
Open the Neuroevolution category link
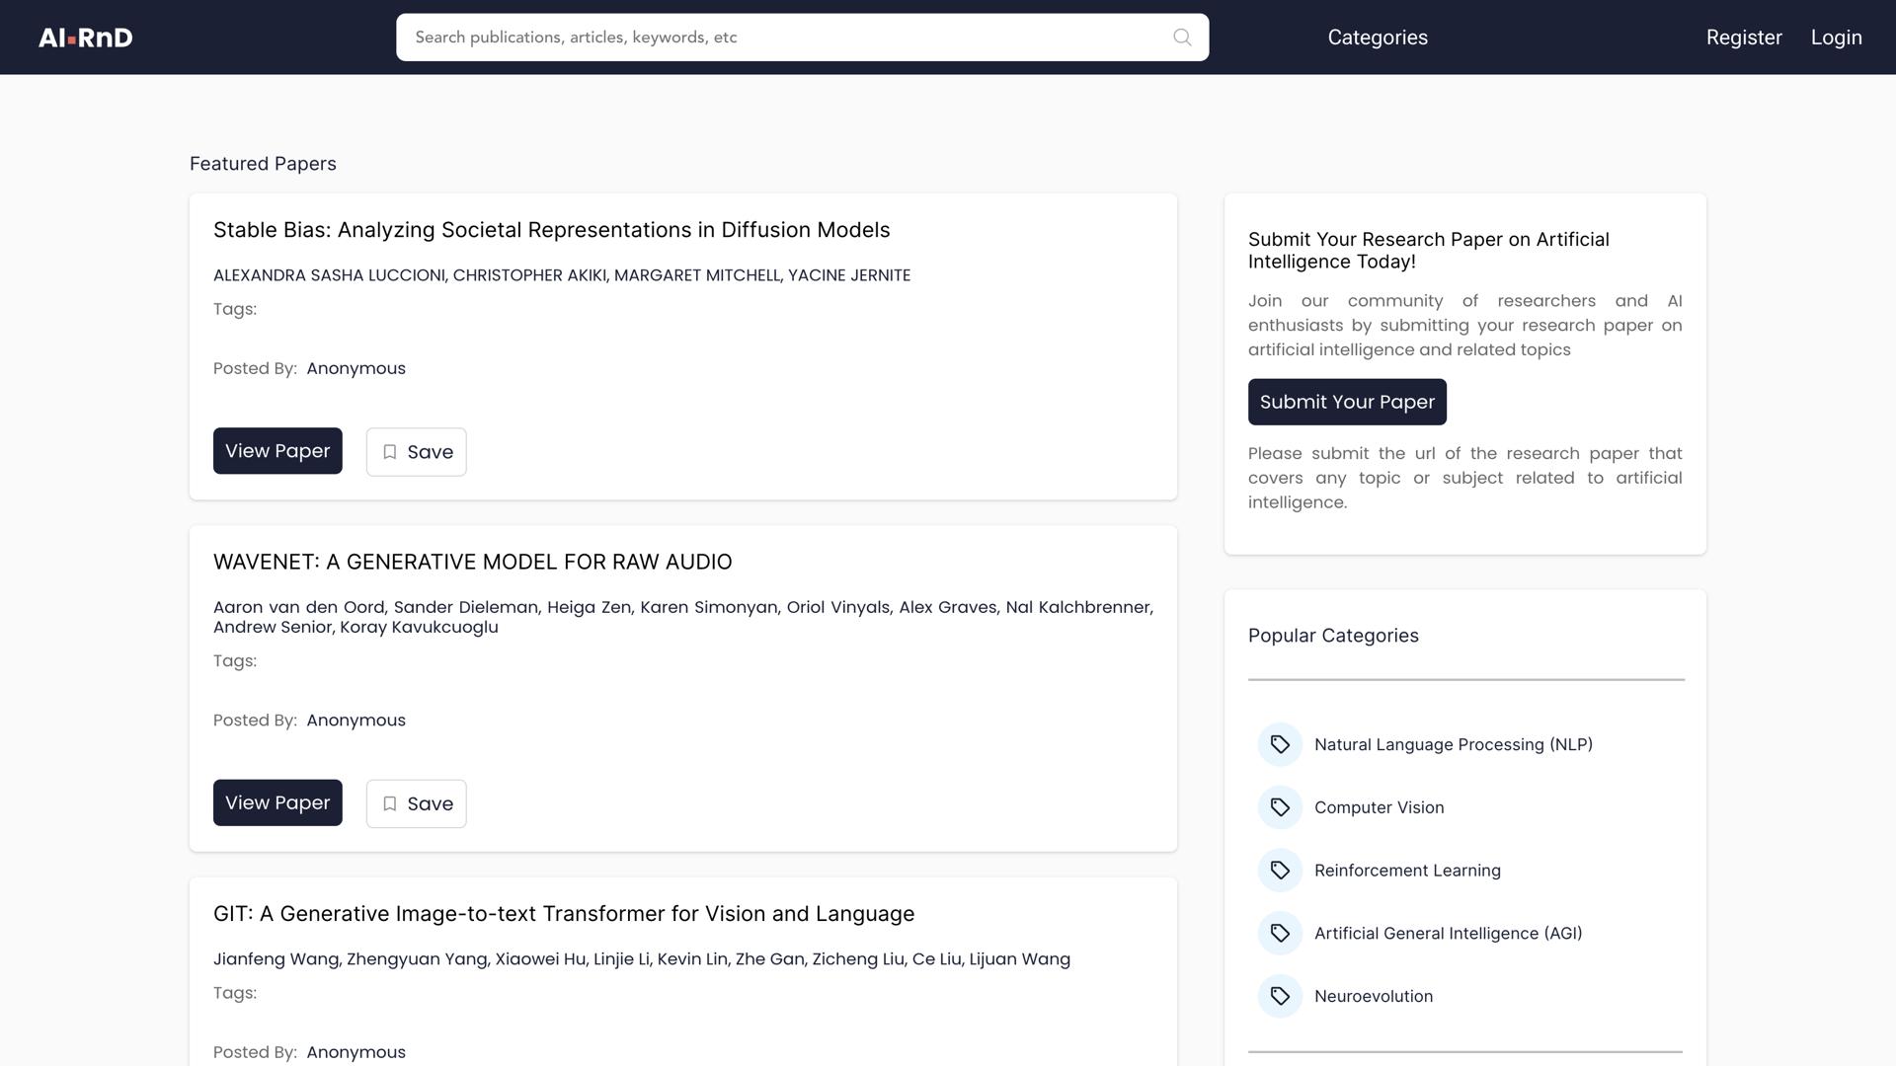pos(1373,997)
